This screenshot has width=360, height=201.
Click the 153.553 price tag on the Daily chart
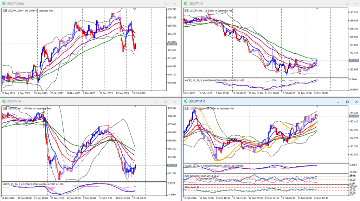tap(172, 44)
